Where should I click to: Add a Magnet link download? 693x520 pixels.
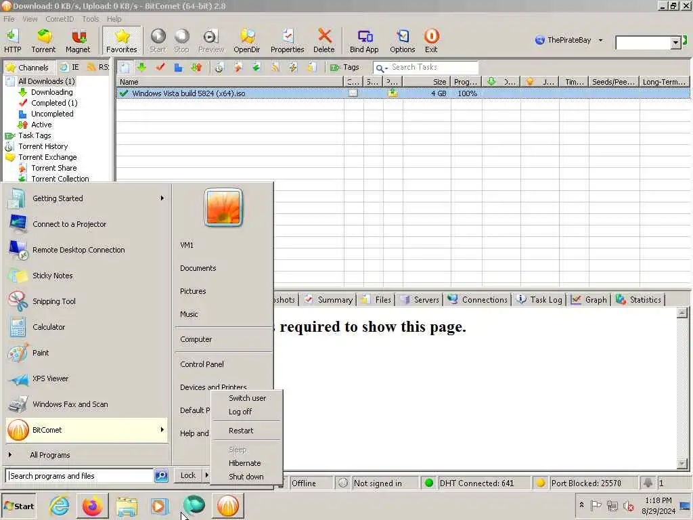pyautogui.click(x=78, y=41)
